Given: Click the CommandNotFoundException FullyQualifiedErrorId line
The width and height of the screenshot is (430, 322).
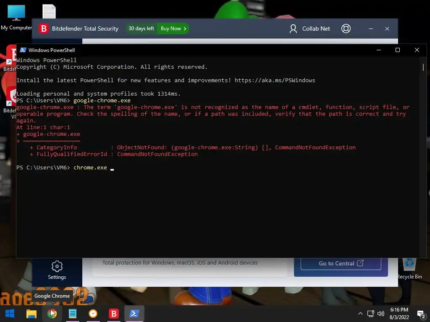Looking at the screenshot, I should click(113, 154).
